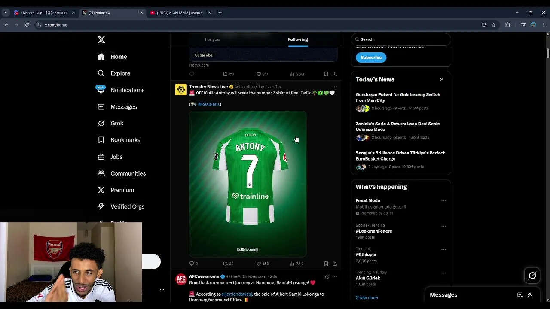Open AFCnewsroom profile avatar
The width and height of the screenshot is (550, 309).
coord(181,279)
